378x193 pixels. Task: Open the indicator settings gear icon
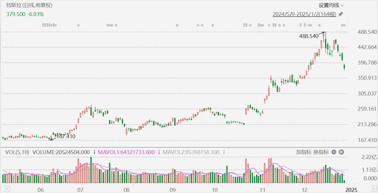click(334, 152)
